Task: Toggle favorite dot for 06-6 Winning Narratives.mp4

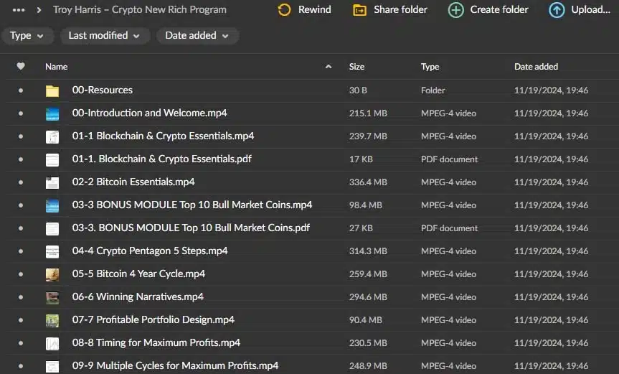Action: [x=21, y=297]
